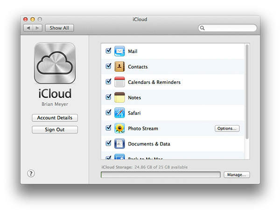
Task: Toggle the Safari sync checkbox
Action: [108, 112]
